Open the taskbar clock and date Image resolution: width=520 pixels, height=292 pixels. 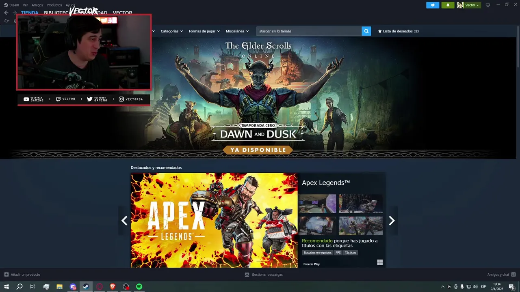496,287
